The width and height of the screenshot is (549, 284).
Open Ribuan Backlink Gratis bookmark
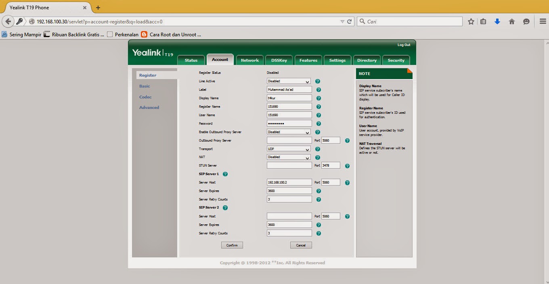pos(74,35)
